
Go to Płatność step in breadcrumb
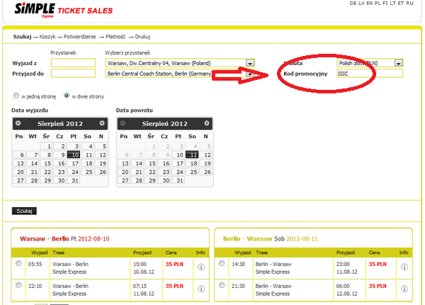click(x=115, y=37)
